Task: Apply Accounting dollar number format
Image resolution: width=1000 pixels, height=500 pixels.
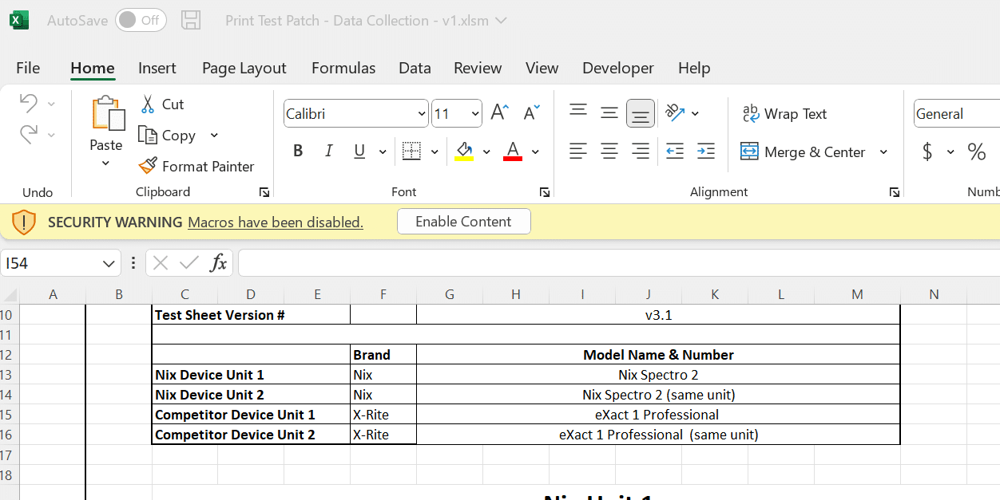Action: pos(927,152)
